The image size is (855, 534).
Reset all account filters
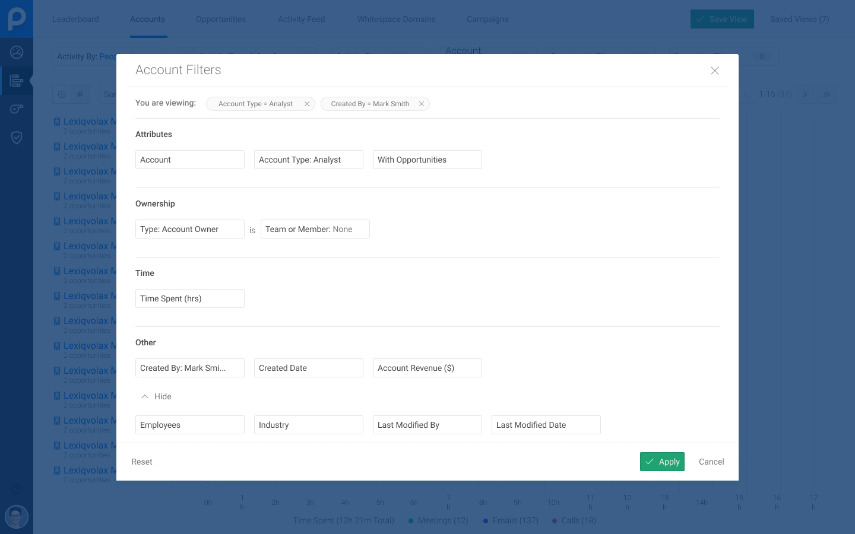click(142, 462)
